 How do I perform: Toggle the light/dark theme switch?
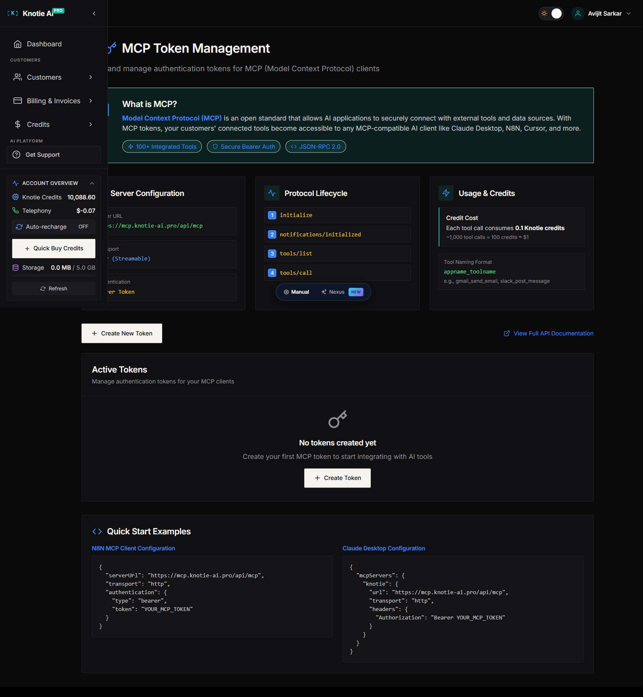point(551,13)
